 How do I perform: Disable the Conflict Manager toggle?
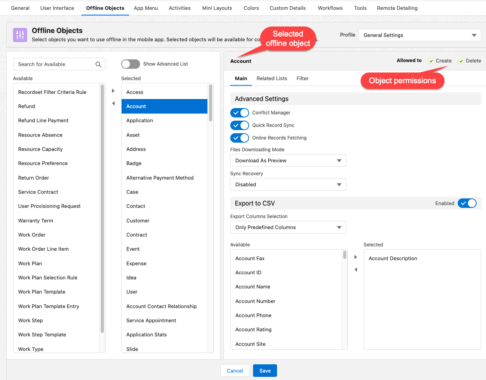(x=240, y=112)
